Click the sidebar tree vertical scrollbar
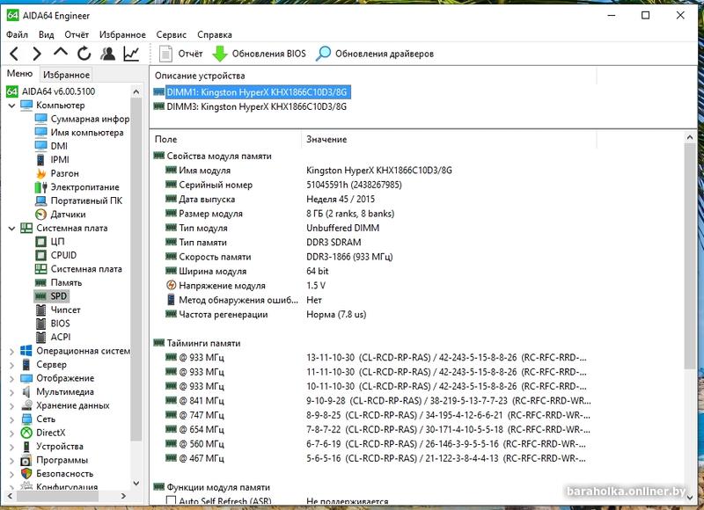704x510 pixels. [137, 264]
